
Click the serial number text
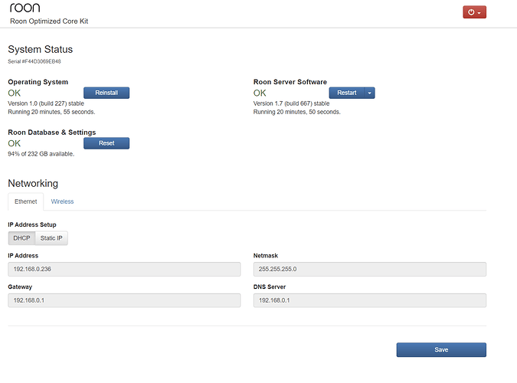(x=34, y=61)
